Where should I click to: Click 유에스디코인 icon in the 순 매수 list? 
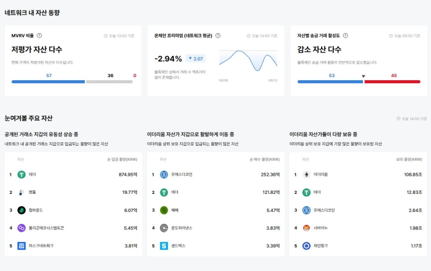tap(164, 174)
